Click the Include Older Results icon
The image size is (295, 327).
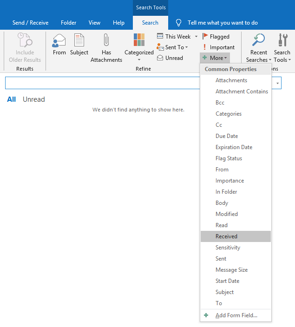pyautogui.click(x=25, y=40)
